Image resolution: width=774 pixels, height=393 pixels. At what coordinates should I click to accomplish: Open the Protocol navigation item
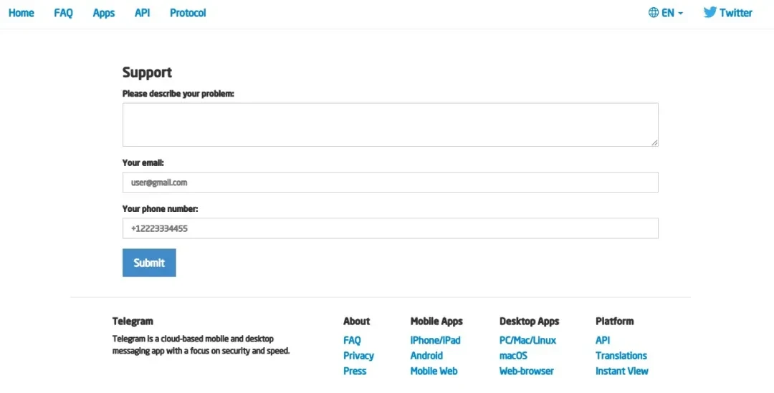tap(188, 13)
